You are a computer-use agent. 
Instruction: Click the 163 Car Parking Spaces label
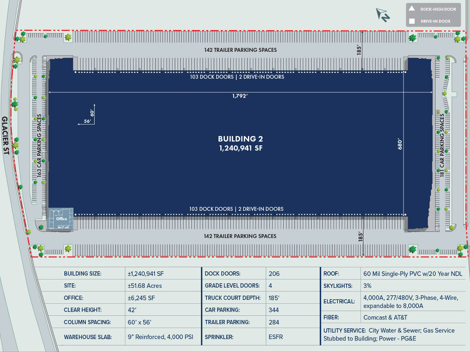pos(39,146)
